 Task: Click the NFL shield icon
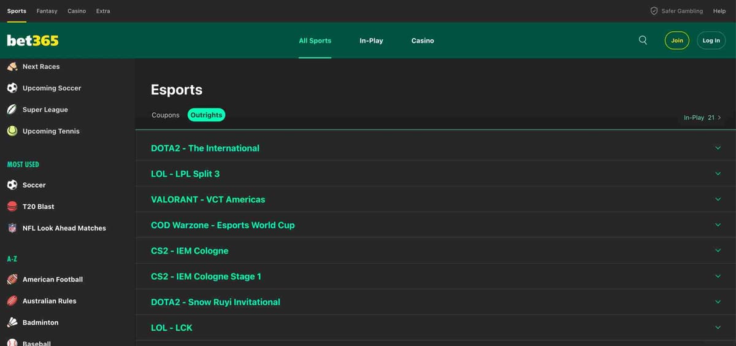coord(12,228)
